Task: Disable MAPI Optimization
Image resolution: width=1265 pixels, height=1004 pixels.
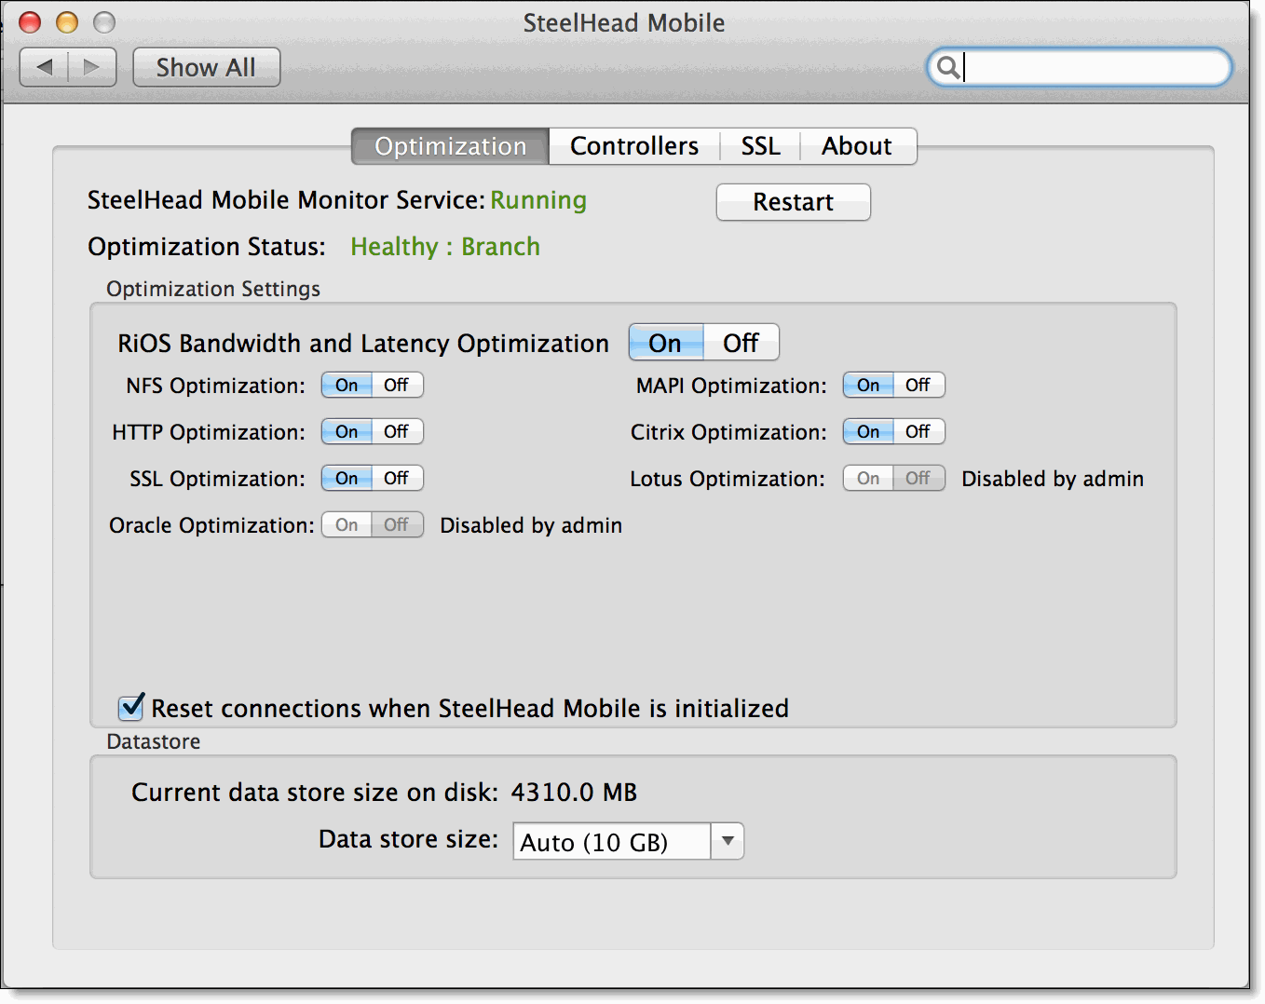Action: click(x=918, y=385)
